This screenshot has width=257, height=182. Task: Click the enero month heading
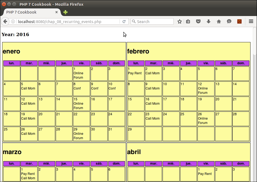[11, 51]
